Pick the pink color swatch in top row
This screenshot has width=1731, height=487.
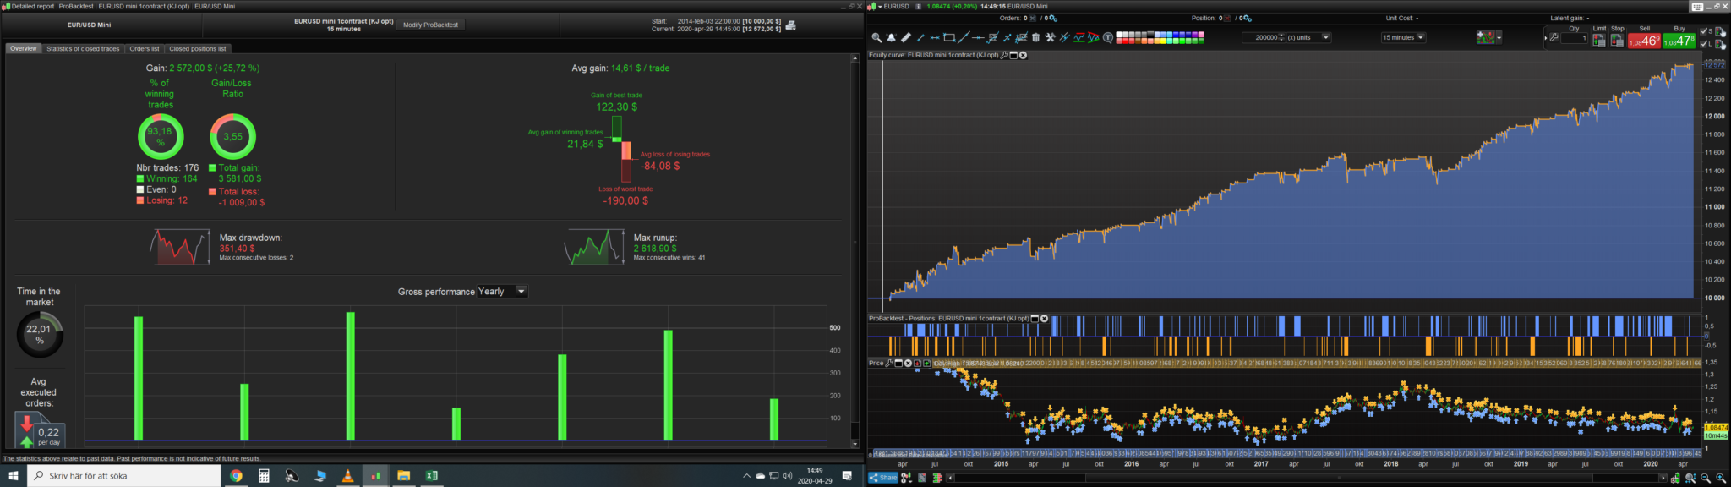coord(1201,35)
